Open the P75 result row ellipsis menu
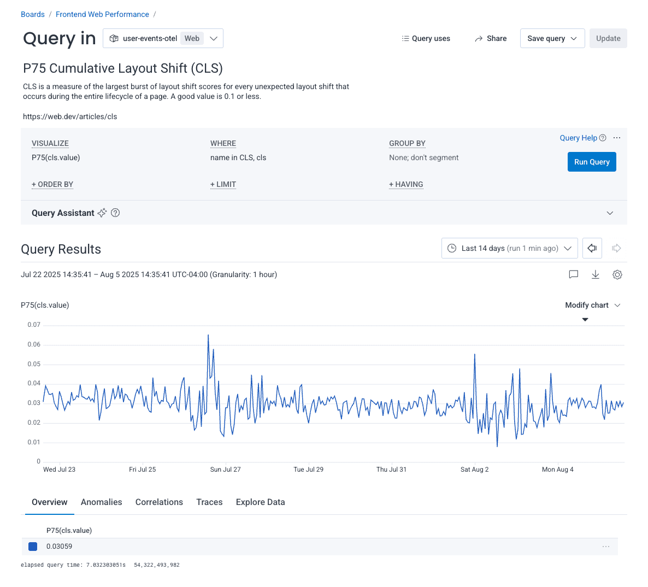Viewport: 648px width, 587px height. point(605,547)
